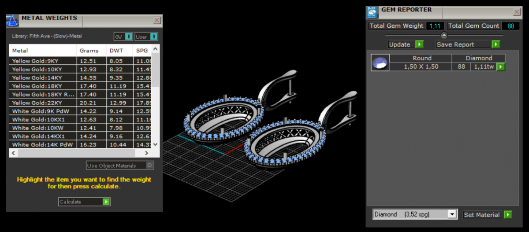Click the metal table left arrow
This screenshot has width=529, height=232.
(13, 153)
